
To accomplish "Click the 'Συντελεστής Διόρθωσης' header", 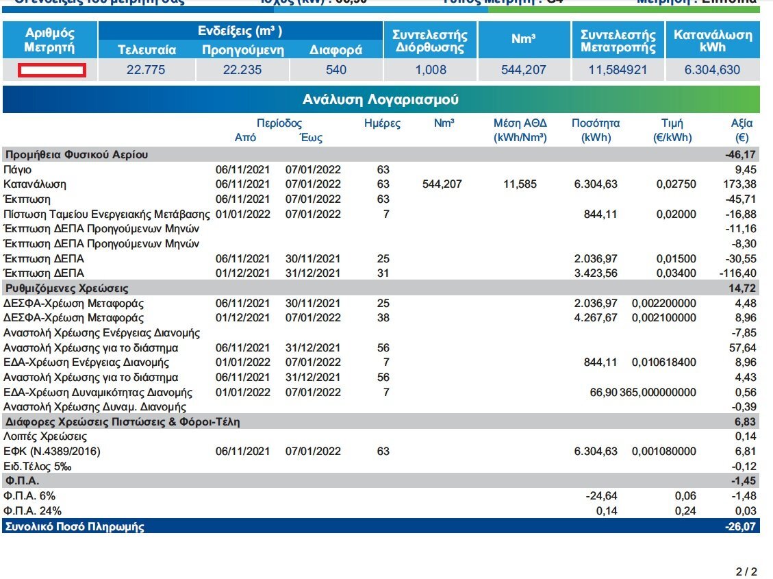I will coord(430,41).
